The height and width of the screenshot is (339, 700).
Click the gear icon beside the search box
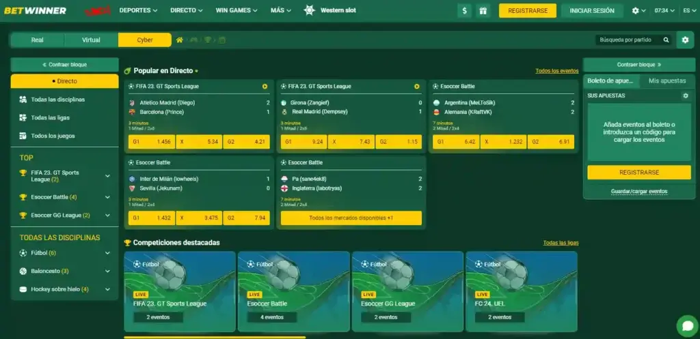point(685,40)
